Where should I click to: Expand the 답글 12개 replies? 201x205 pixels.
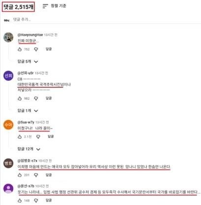[x=29, y=149]
